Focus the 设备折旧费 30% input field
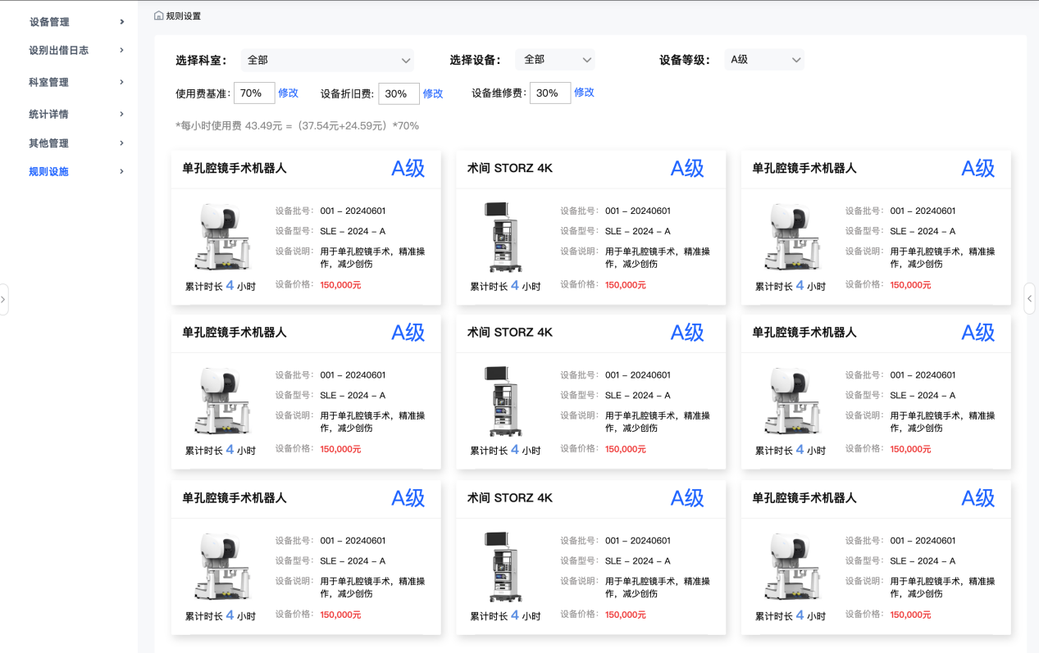The image size is (1039, 653). tap(399, 93)
